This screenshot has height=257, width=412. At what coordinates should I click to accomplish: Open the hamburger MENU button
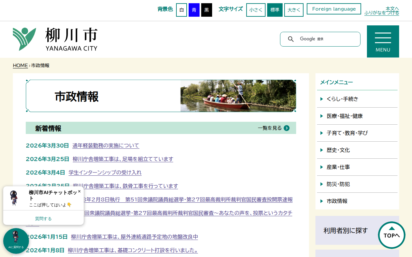point(383,41)
